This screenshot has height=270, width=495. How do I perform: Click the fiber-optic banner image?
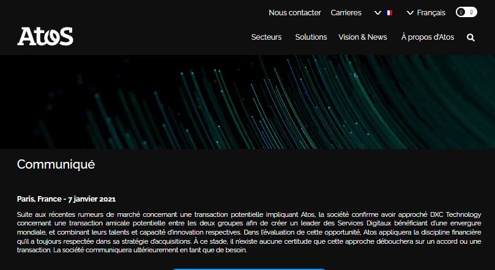[x=247, y=102]
